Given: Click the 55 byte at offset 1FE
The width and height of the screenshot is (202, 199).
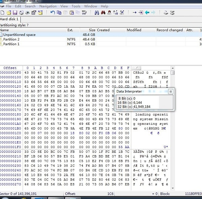Looking at the screenshot, I should (121, 147).
